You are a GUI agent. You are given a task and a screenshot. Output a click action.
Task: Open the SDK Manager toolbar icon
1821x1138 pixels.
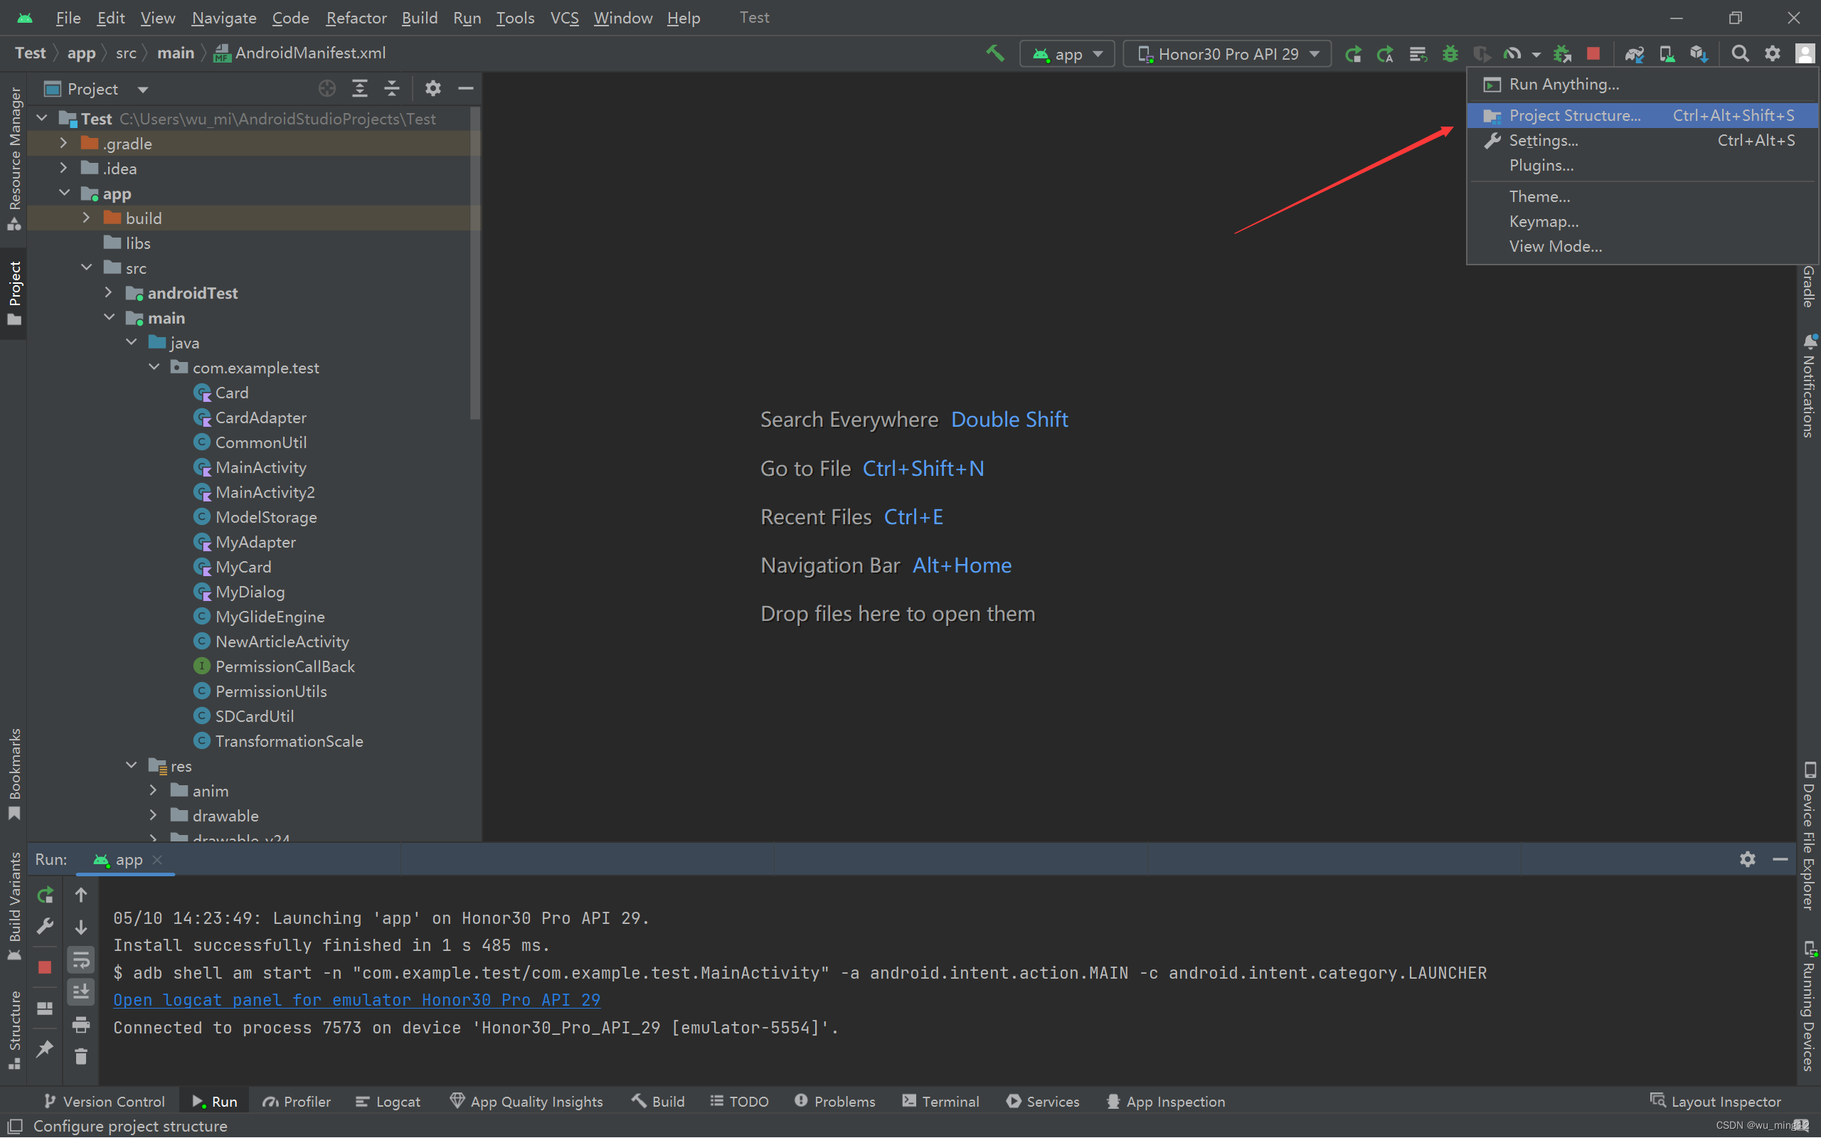pos(1699,53)
